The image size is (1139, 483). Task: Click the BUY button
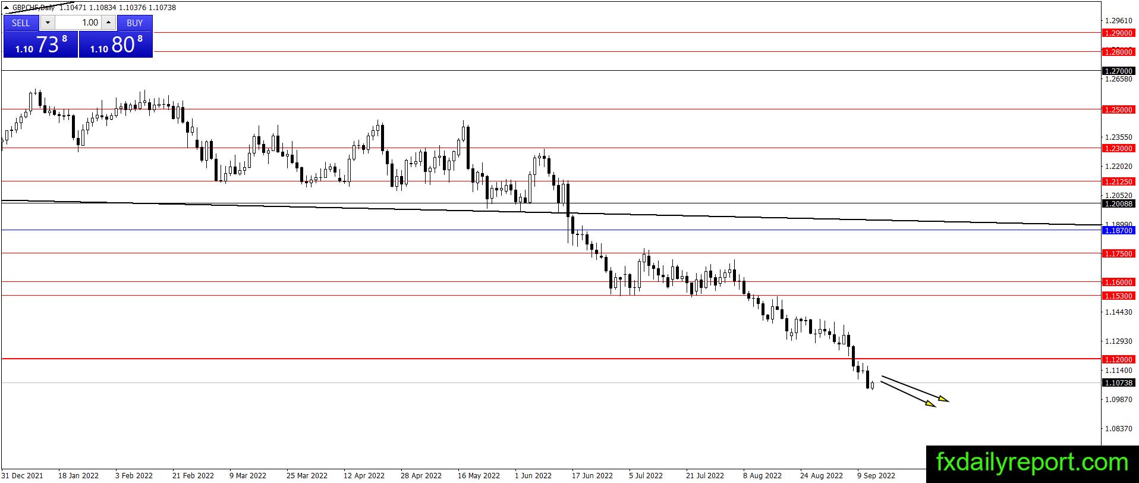pyautogui.click(x=135, y=23)
